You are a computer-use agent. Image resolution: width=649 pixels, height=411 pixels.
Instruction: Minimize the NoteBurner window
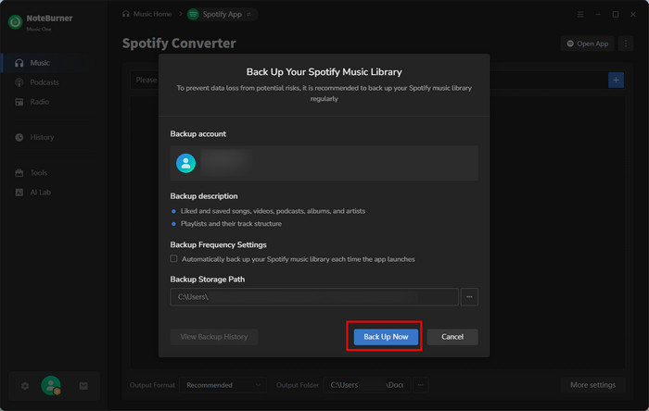click(x=598, y=14)
